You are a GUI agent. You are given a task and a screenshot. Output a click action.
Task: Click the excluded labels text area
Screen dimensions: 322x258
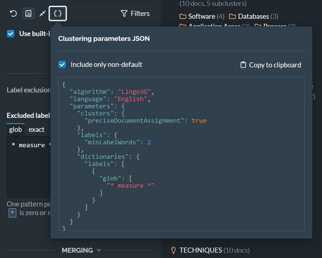click(x=29, y=167)
